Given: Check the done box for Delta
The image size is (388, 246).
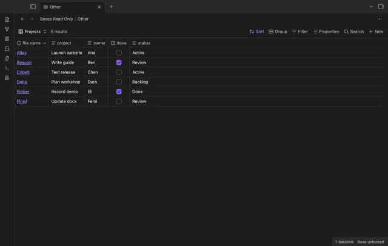Looking at the screenshot, I should (x=119, y=82).
